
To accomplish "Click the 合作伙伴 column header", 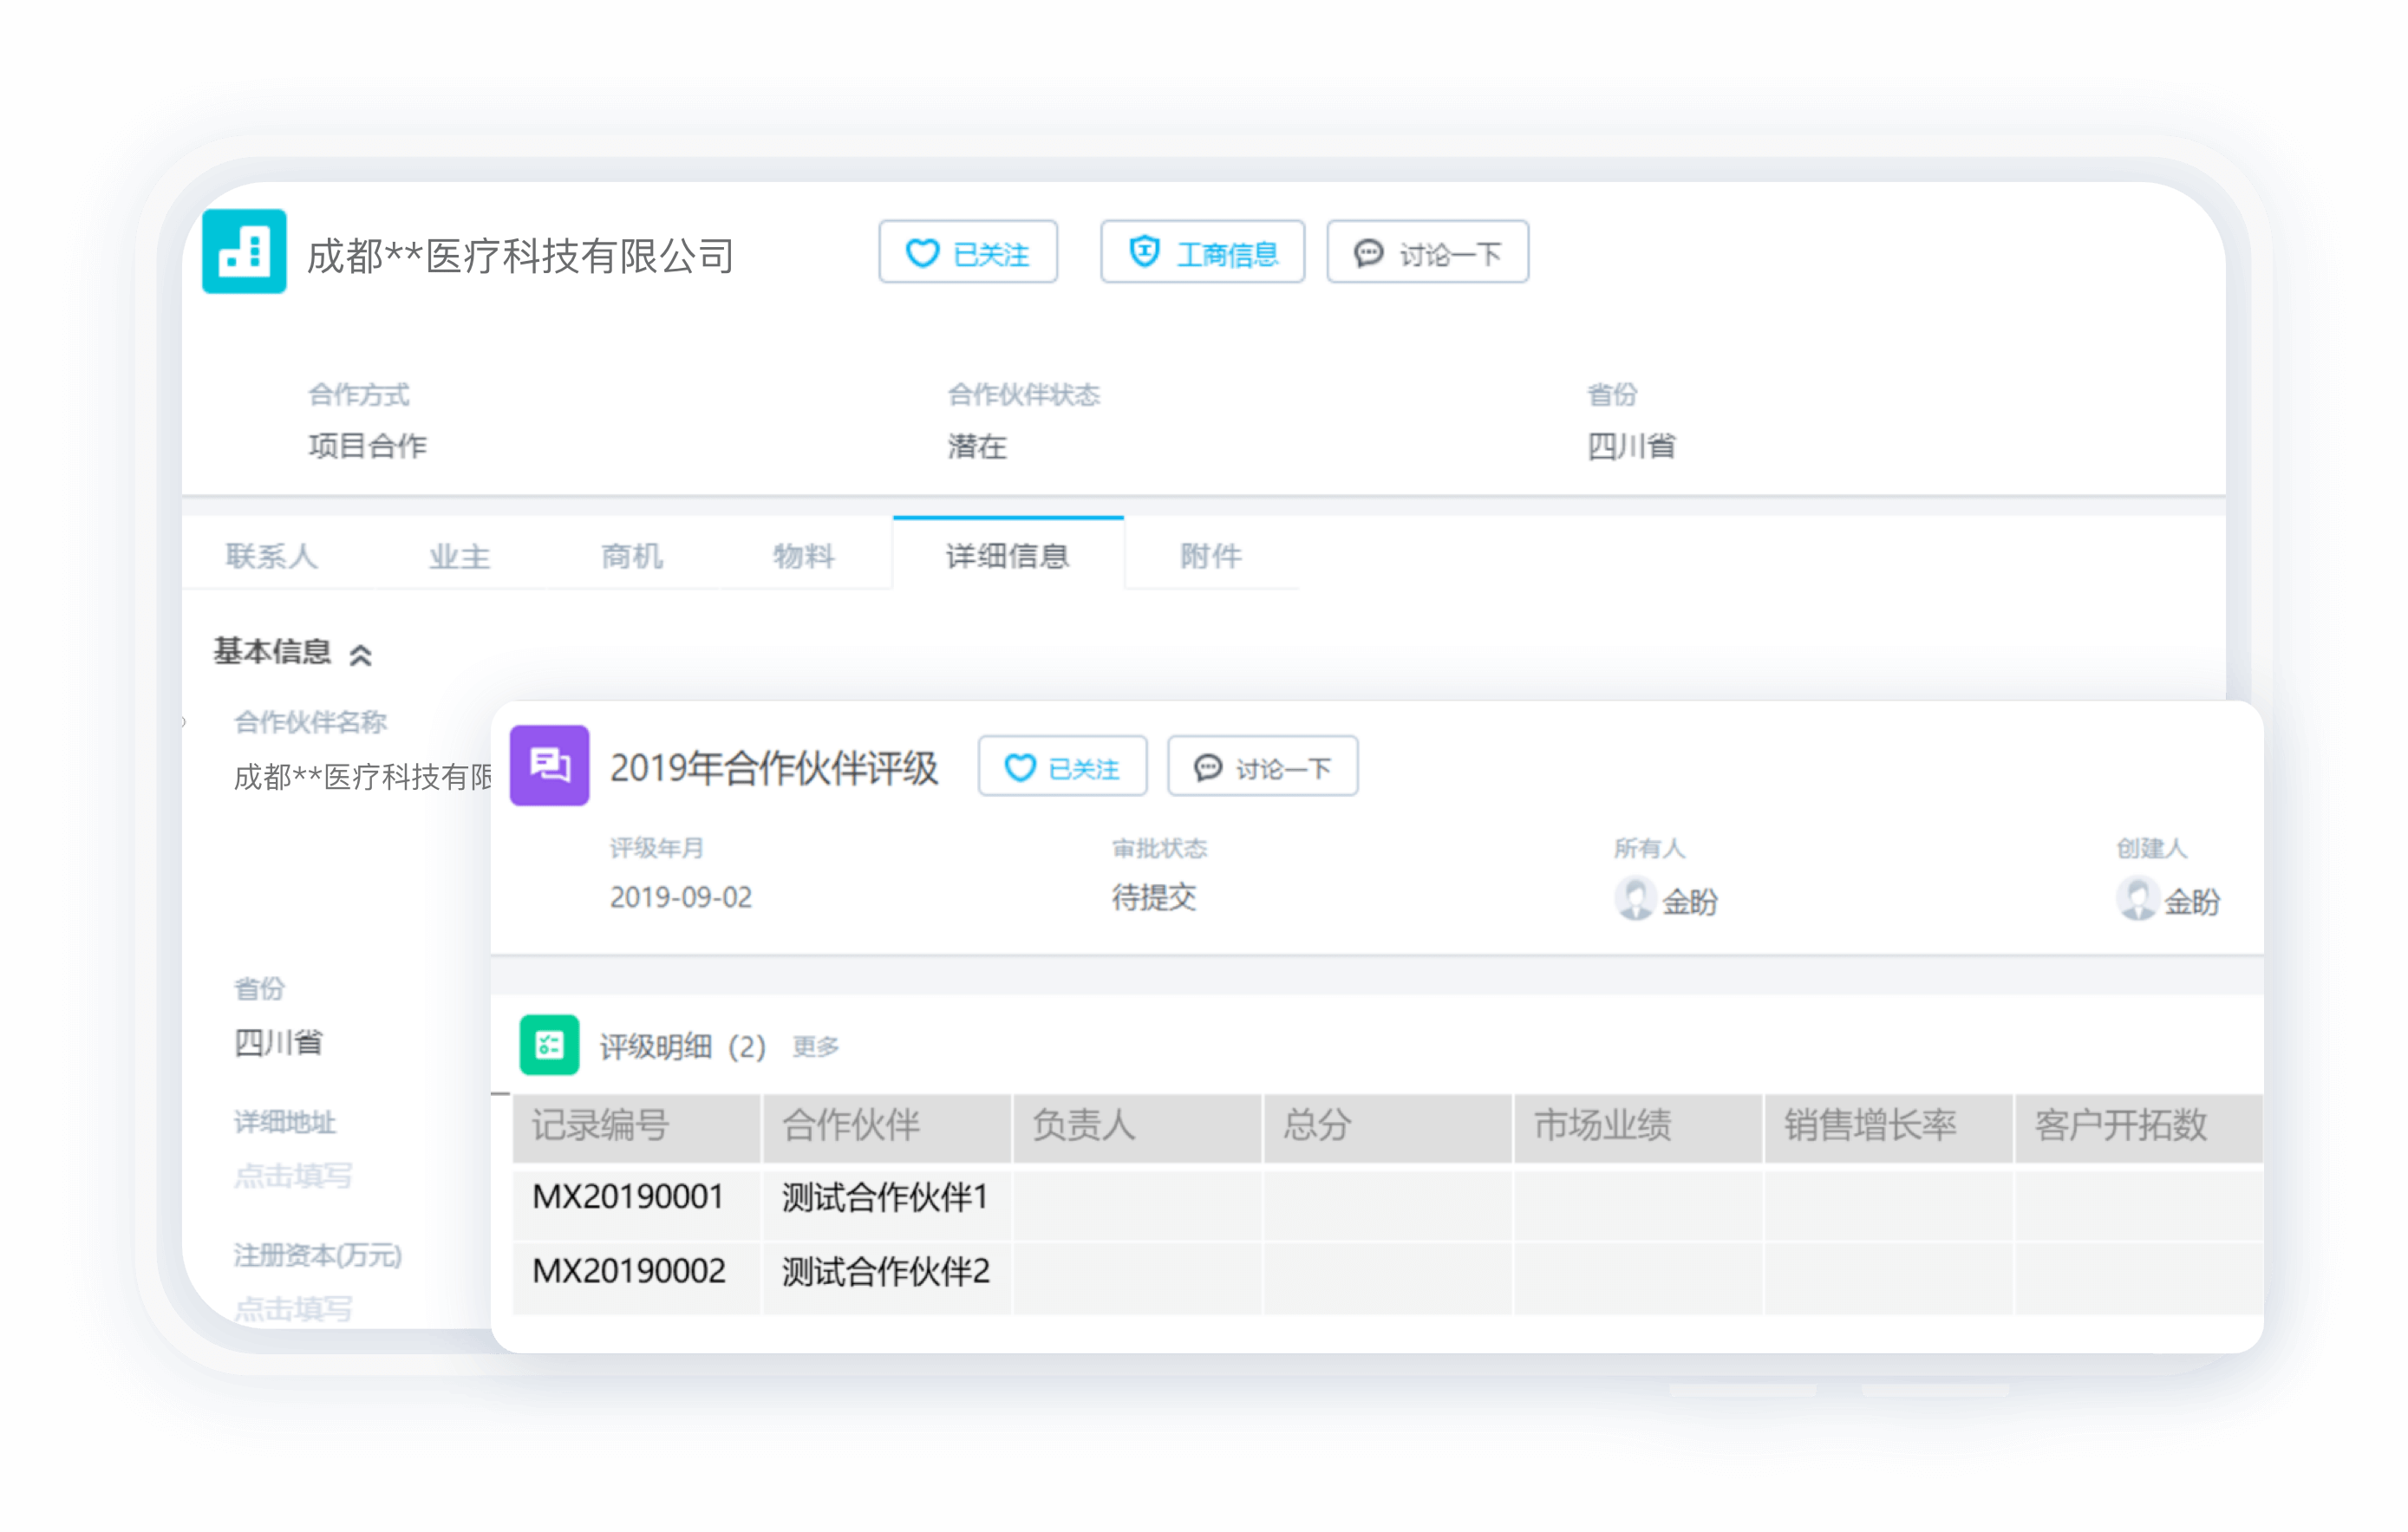I will 887,1127.
